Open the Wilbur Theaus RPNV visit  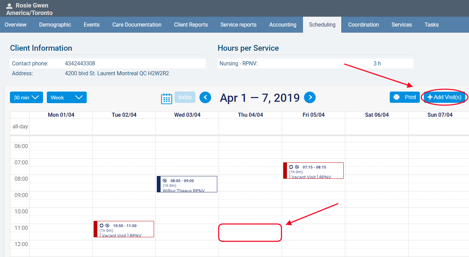pyautogui.click(x=187, y=186)
